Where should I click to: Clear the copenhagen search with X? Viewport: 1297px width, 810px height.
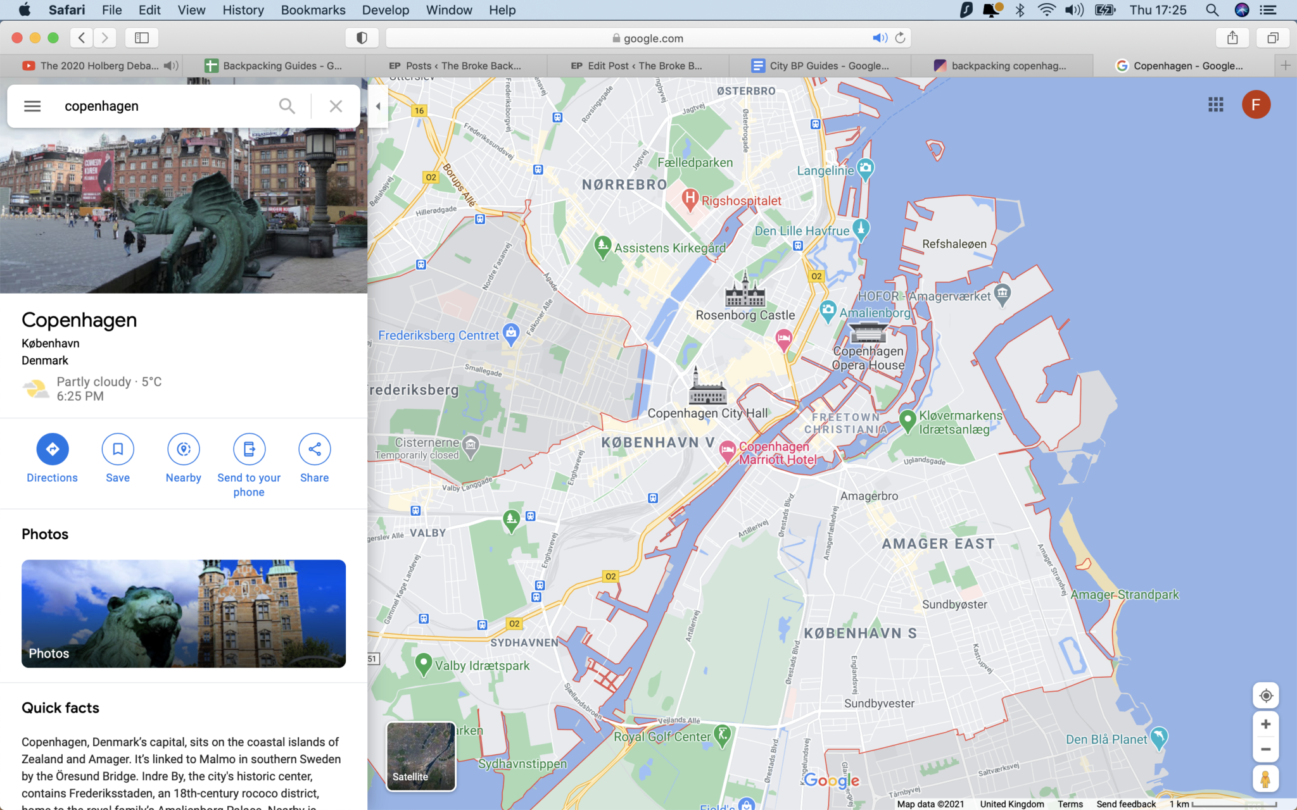coord(336,106)
